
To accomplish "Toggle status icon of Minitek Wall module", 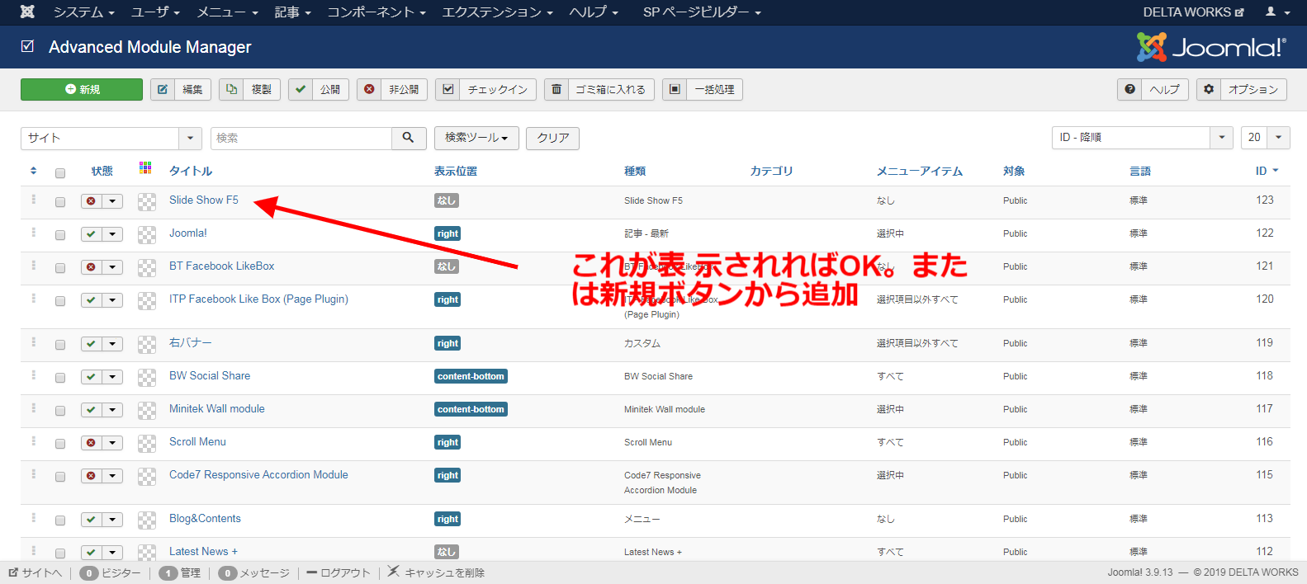I will click(x=91, y=410).
